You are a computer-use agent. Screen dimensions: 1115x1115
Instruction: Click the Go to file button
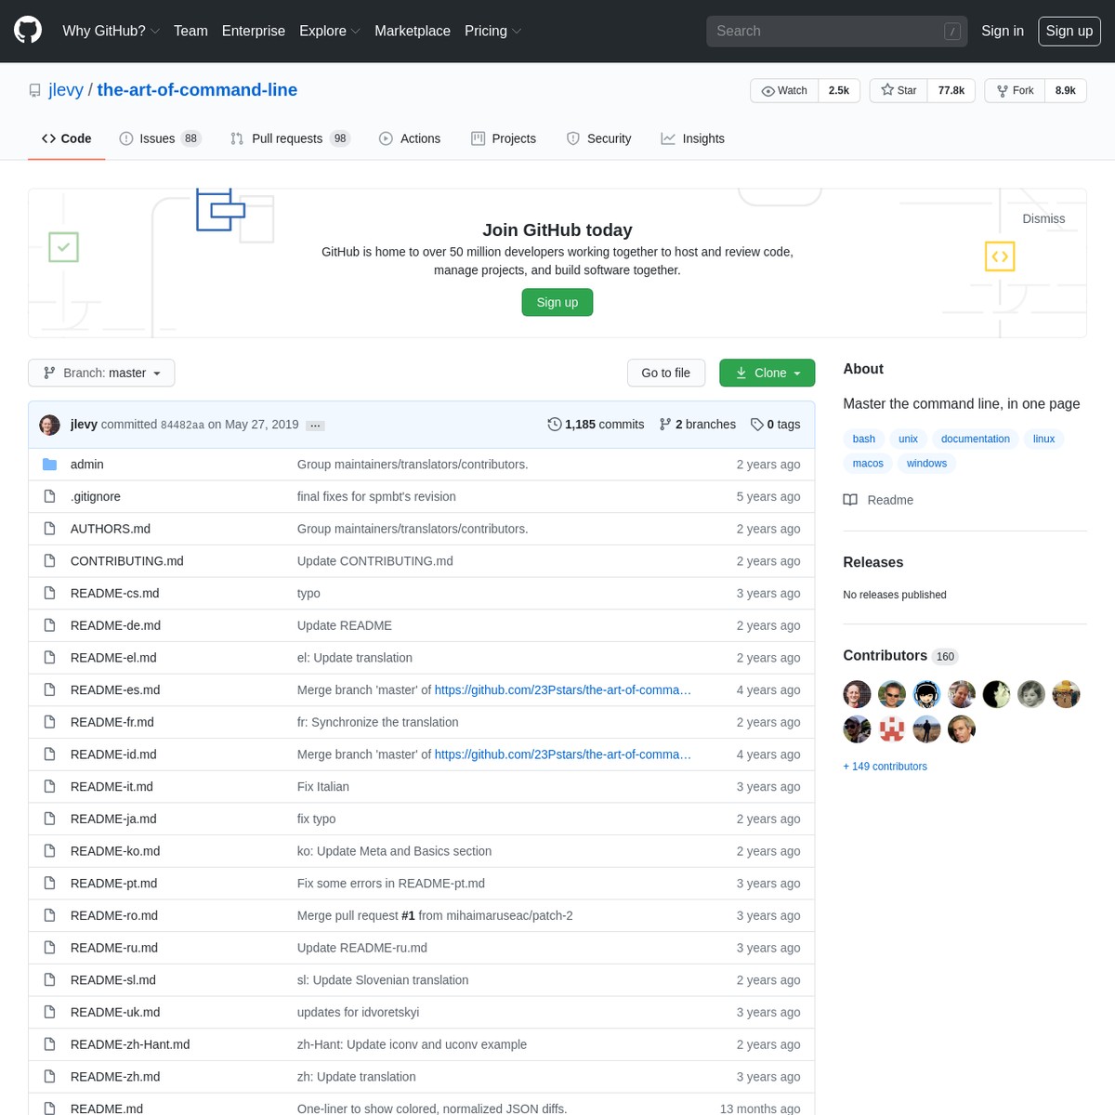(x=666, y=373)
